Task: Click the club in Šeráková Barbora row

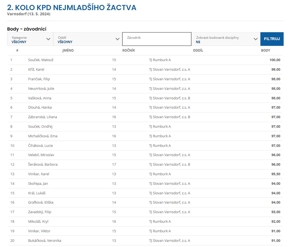Action: tap(170, 164)
